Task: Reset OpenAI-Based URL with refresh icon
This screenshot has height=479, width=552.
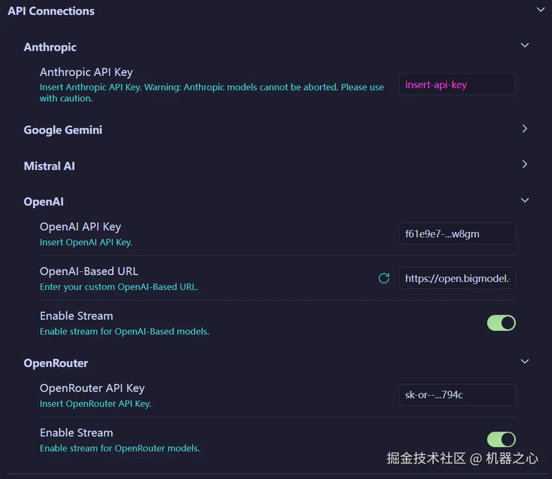Action: coord(384,278)
